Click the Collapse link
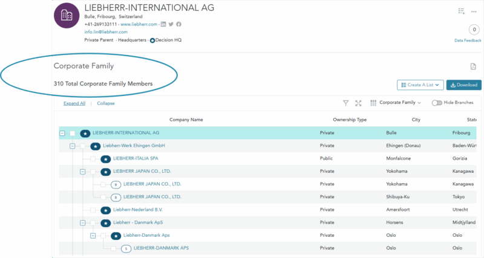The height and width of the screenshot is (258, 484). point(106,103)
